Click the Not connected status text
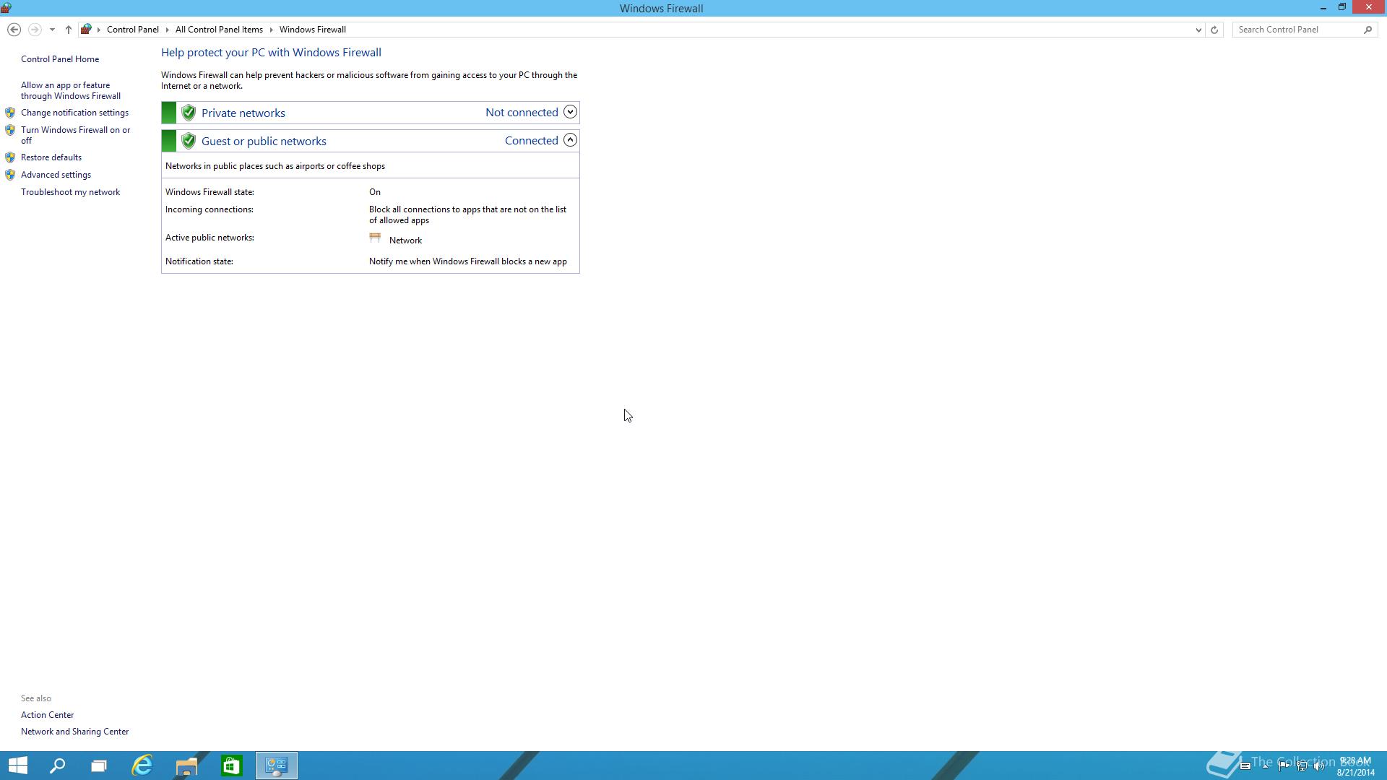Image resolution: width=1387 pixels, height=780 pixels. click(x=522, y=112)
